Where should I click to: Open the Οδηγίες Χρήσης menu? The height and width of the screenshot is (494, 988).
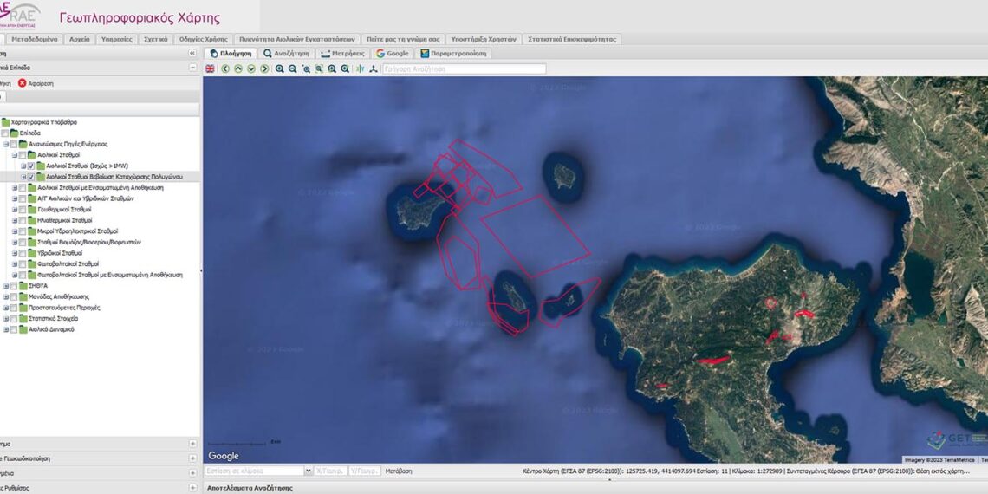203,39
